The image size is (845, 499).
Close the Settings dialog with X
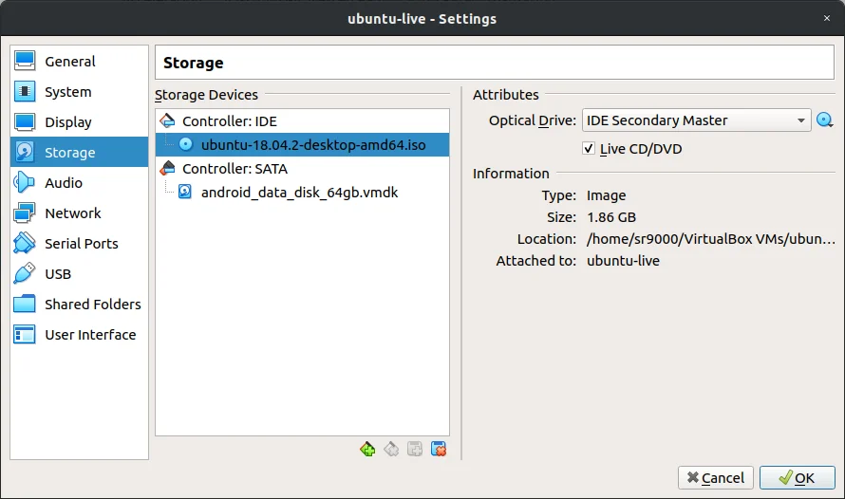[x=827, y=18]
